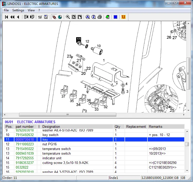Click the remark '= pos. 10 - 12'
The image size is (193, 182).
[159, 135]
